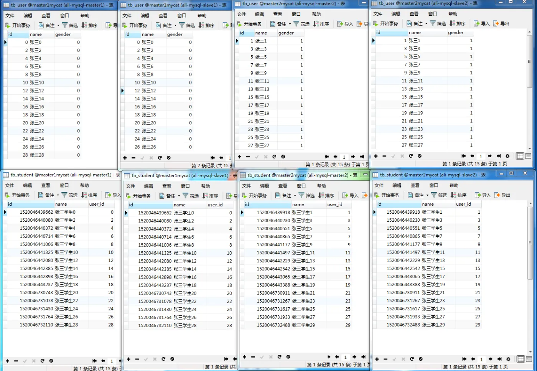Viewport: 537px width, 371px height.
Task: Expand 备注 dropdown arrow in tb_user master2 window
Action: click(x=290, y=24)
